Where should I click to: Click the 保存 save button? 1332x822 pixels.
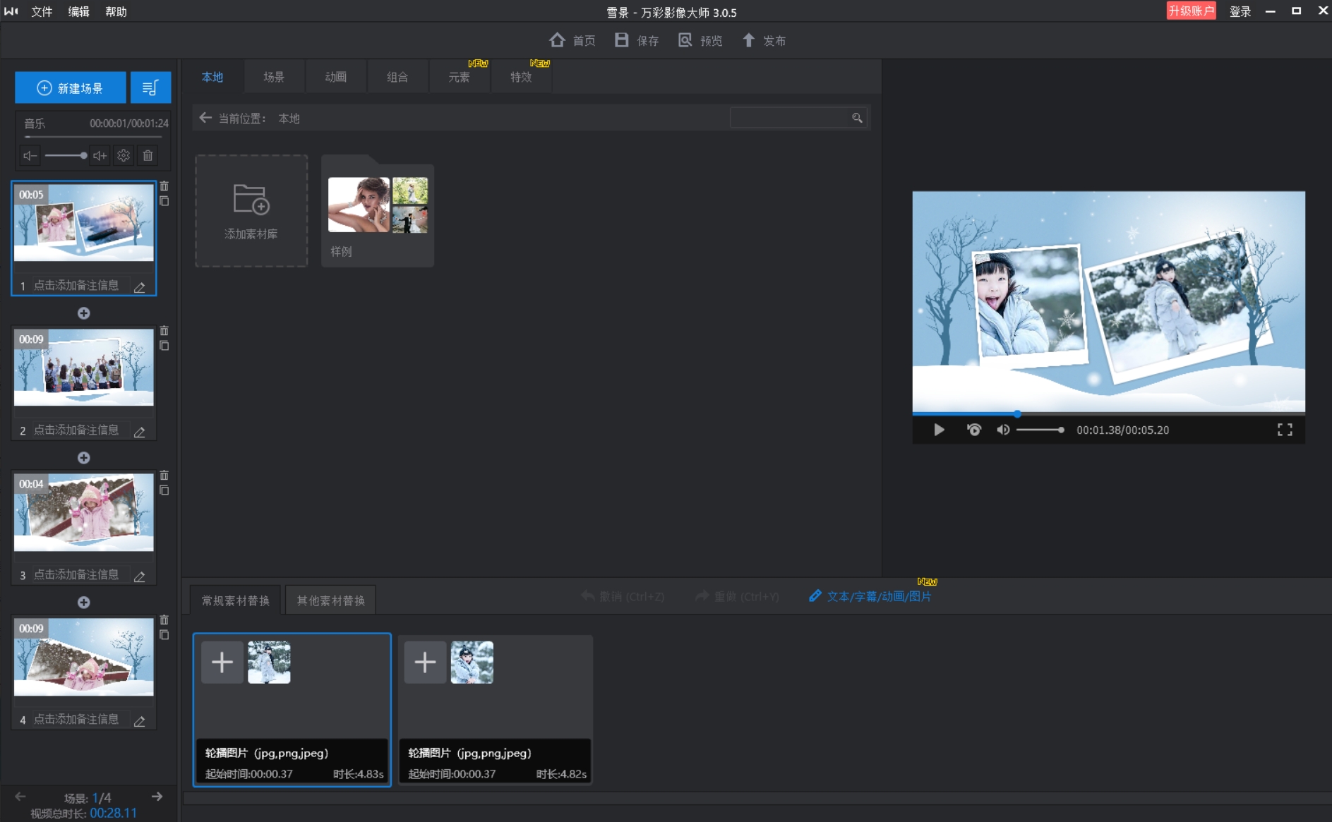[x=636, y=40]
